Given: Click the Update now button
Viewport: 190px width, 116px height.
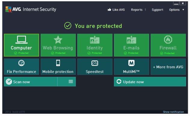Looking at the screenshot, I should [150, 82].
